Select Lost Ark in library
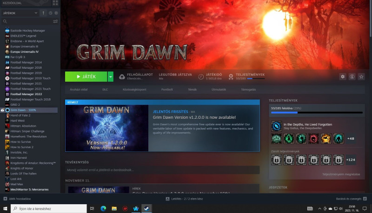 click(16, 179)
